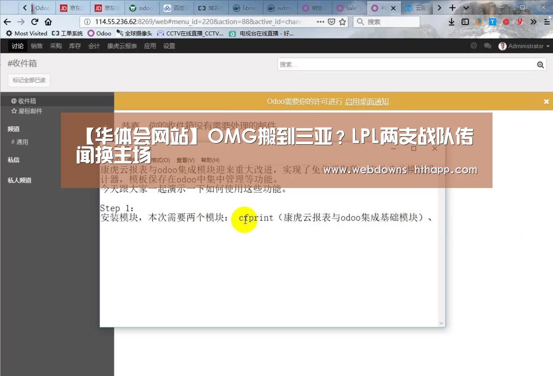Image resolution: width=553 pixels, height=376 pixels.
Task: Switch to the sale_ tab
Action: click(x=349, y=8)
